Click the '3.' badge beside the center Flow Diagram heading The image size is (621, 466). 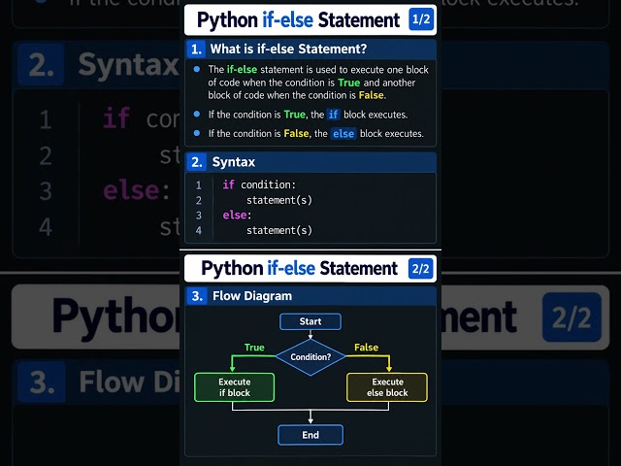pyautogui.click(x=197, y=296)
